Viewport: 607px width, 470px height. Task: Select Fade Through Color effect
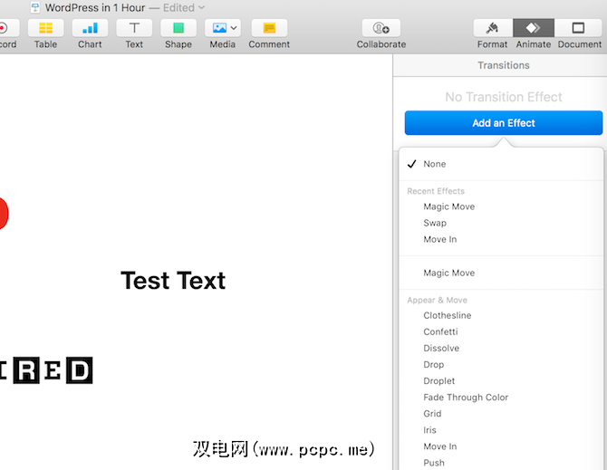click(x=466, y=397)
